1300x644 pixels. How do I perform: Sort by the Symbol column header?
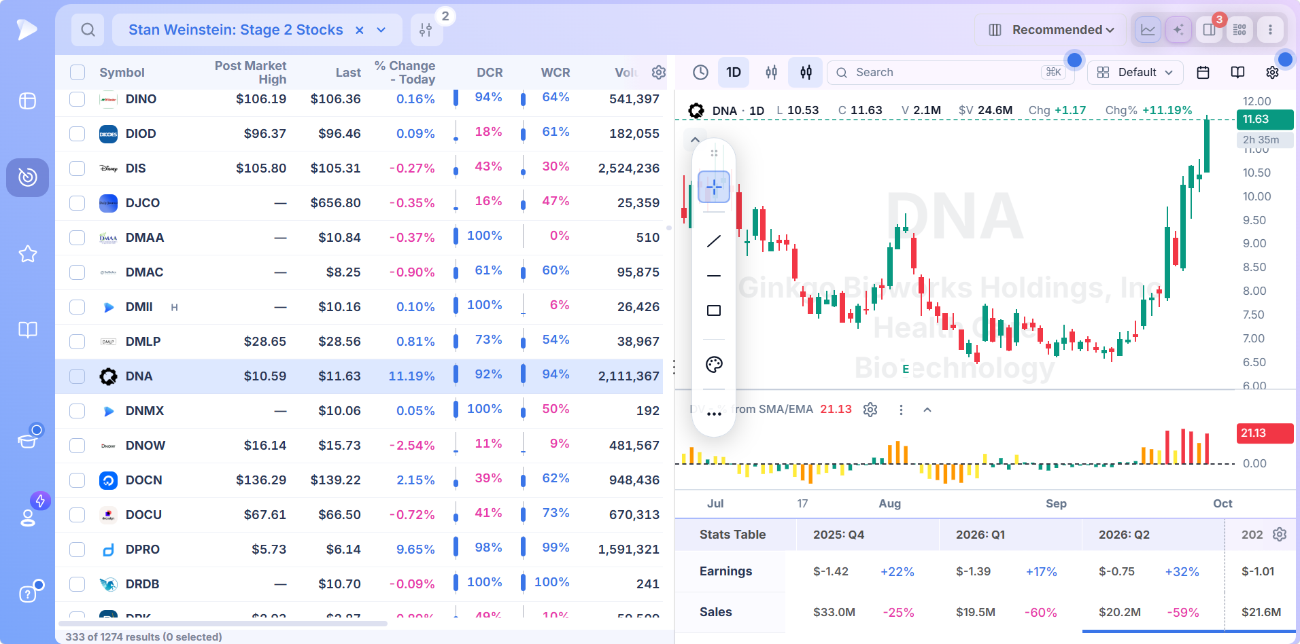[x=122, y=73]
